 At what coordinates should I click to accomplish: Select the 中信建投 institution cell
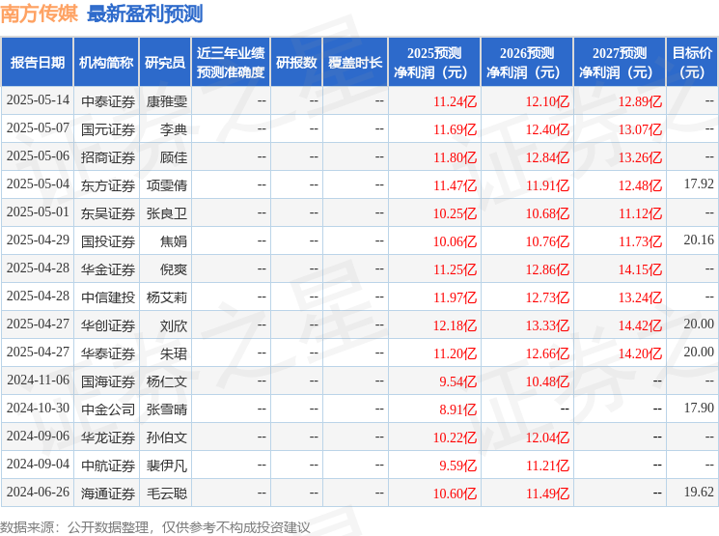[108, 297]
